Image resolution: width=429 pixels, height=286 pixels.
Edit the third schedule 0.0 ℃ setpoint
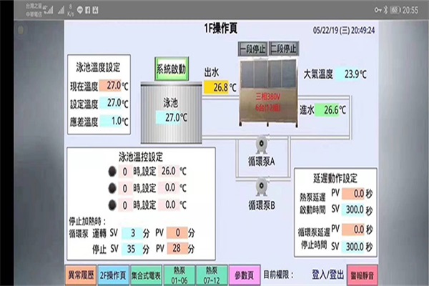point(169,204)
